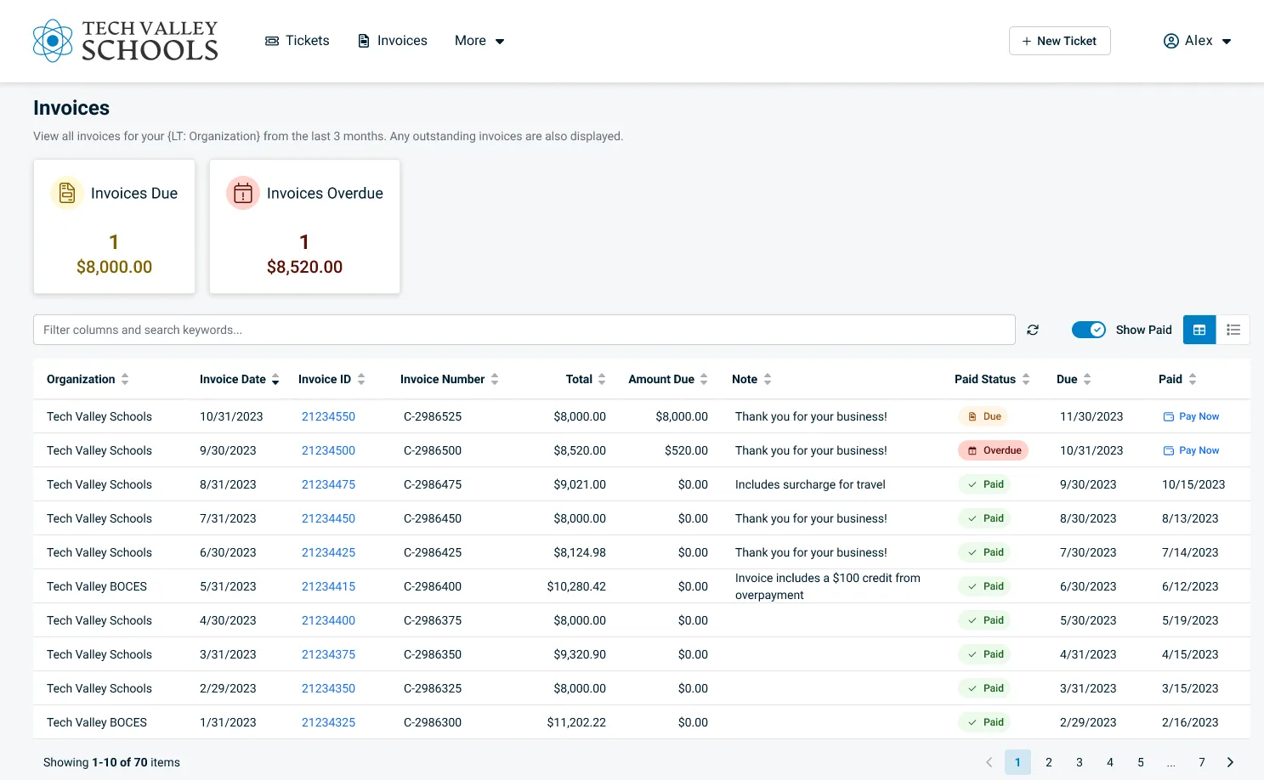Click the New Ticket button
Image resolution: width=1264 pixels, height=780 pixels.
[x=1059, y=41]
